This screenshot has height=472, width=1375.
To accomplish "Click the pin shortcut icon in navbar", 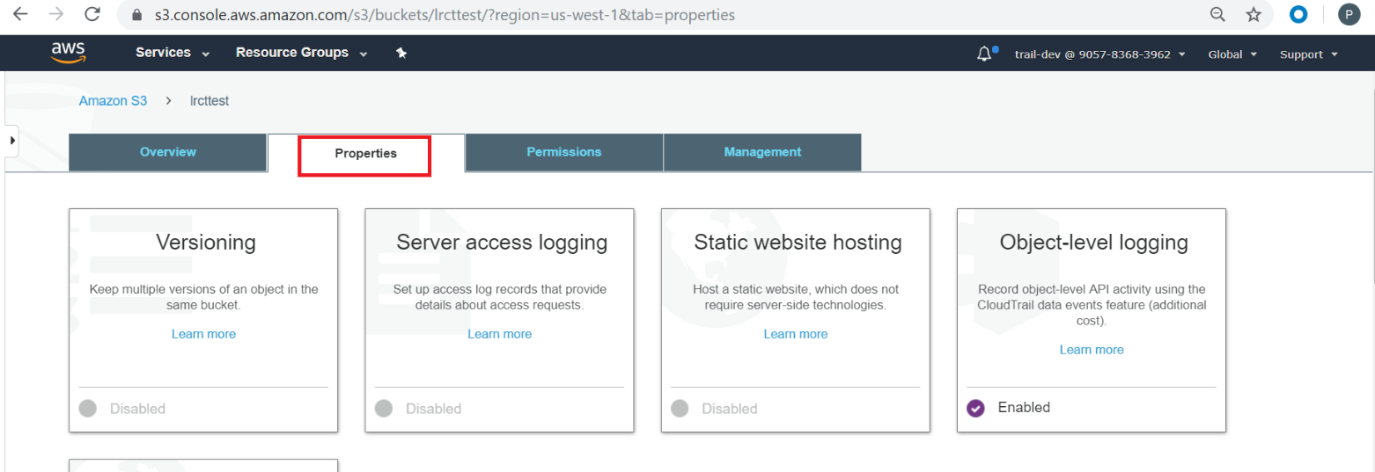I will point(401,54).
